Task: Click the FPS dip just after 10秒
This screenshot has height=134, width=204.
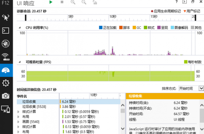Action: [113, 74]
